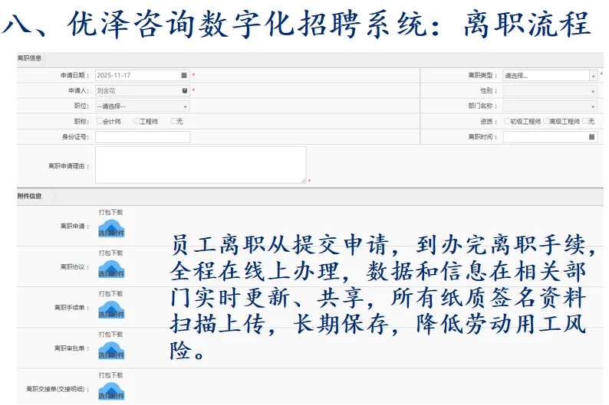Click the 离职申请理由 text area
609x405 pixels.
pos(201,165)
